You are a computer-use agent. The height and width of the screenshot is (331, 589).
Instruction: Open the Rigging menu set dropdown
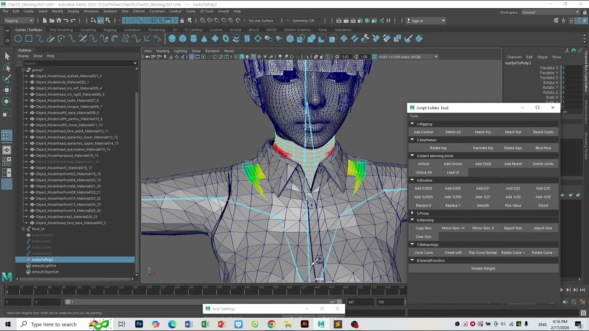(19, 20)
